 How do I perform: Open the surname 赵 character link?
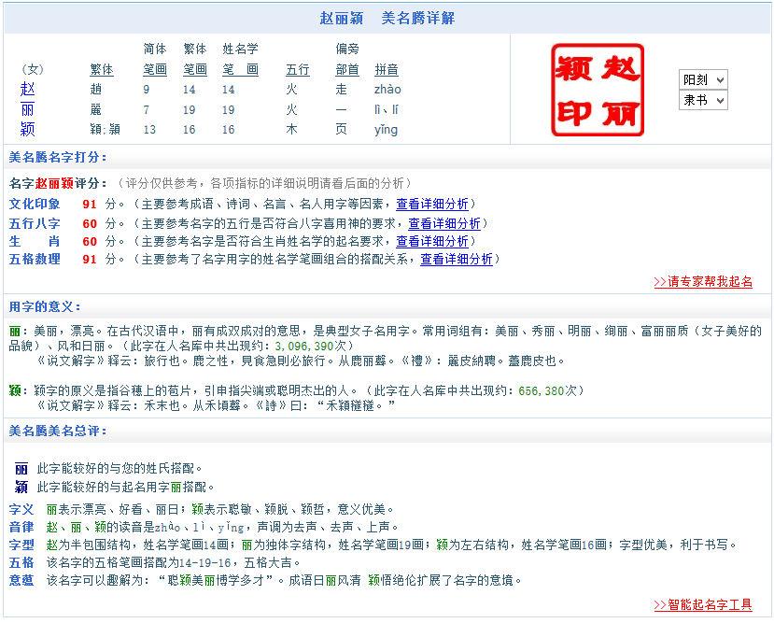tap(27, 90)
